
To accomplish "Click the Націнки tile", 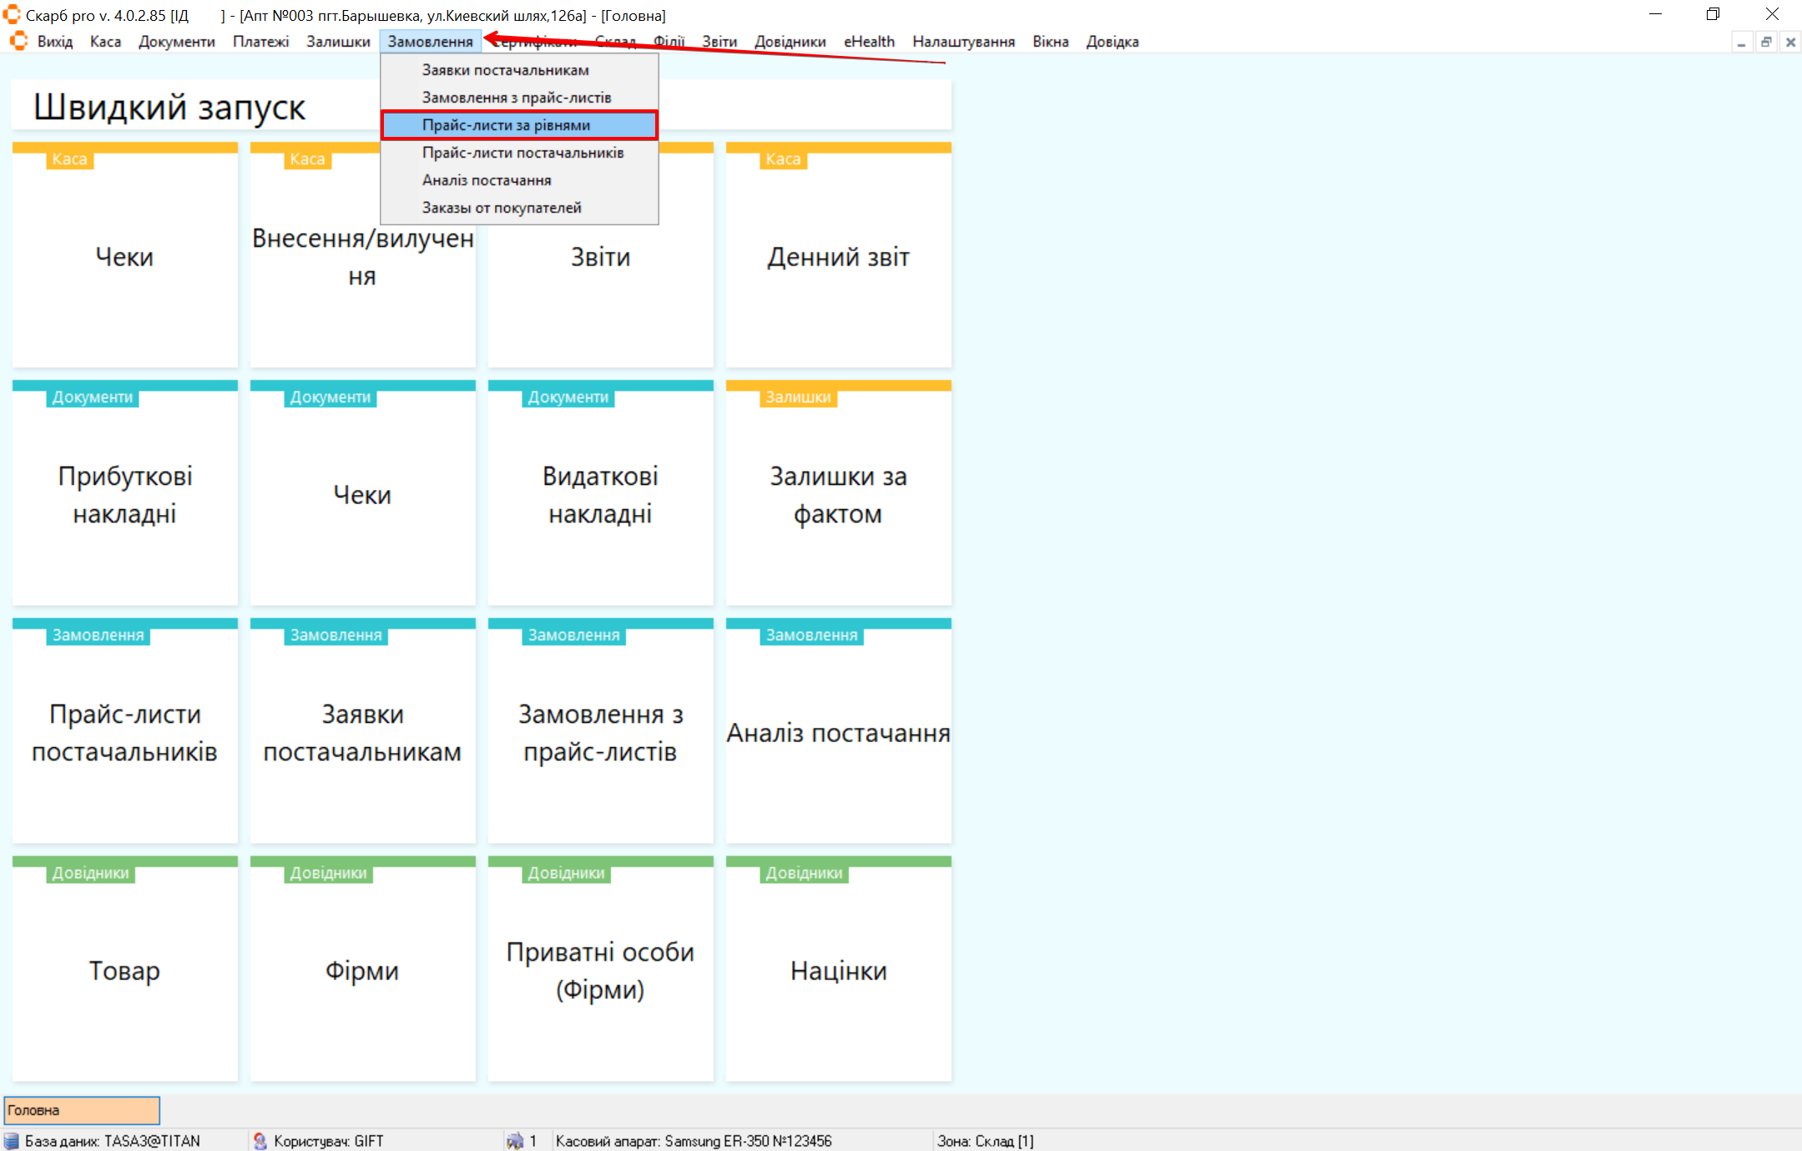I will (838, 970).
